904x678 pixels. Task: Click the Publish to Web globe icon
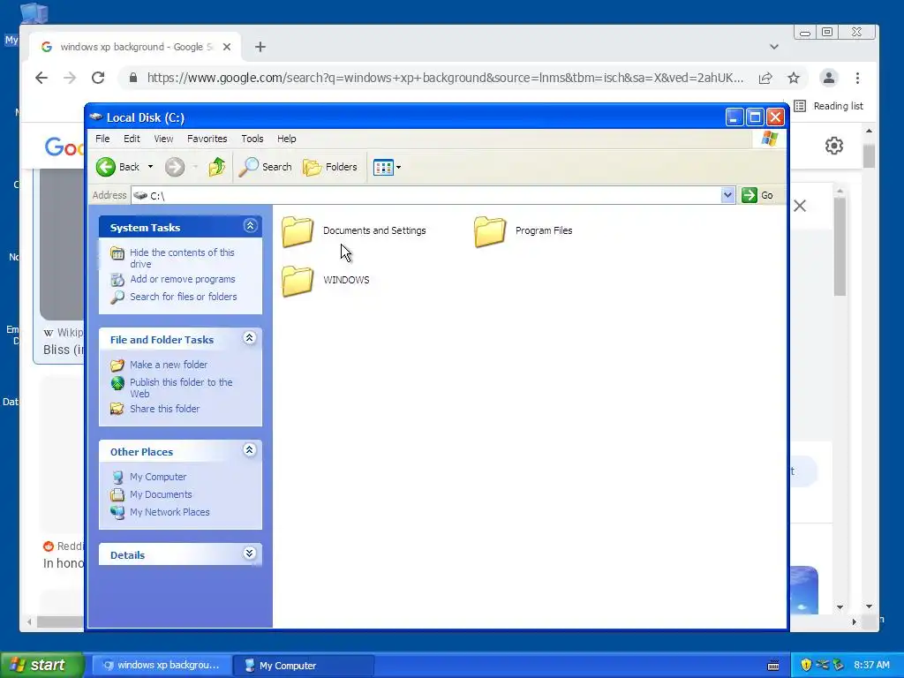[x=117, y=383]
